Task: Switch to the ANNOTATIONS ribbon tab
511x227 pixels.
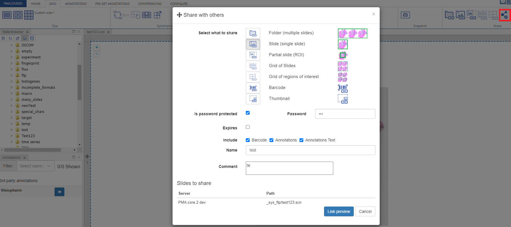Action: tap(76, 4)
